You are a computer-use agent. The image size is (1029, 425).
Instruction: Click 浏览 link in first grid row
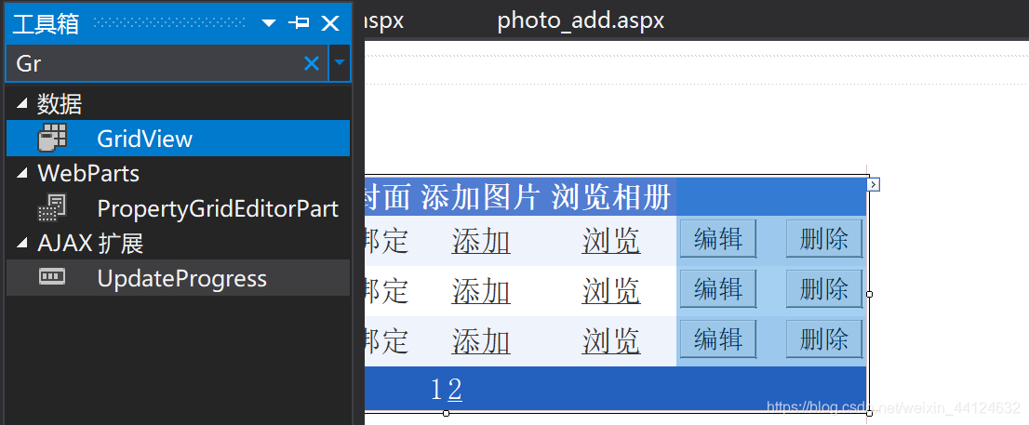tap(611, 242)
